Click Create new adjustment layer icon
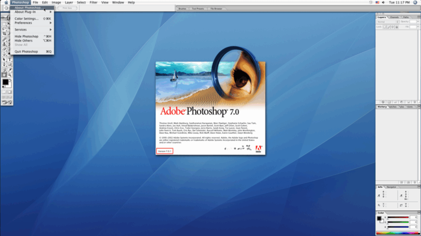 [402, 102]
